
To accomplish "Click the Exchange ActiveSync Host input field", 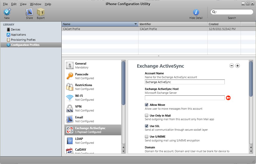I will pos(185,98).
